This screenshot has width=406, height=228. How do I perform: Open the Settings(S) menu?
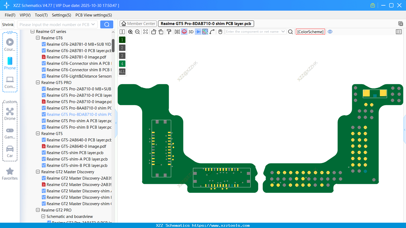click(62, 15)
